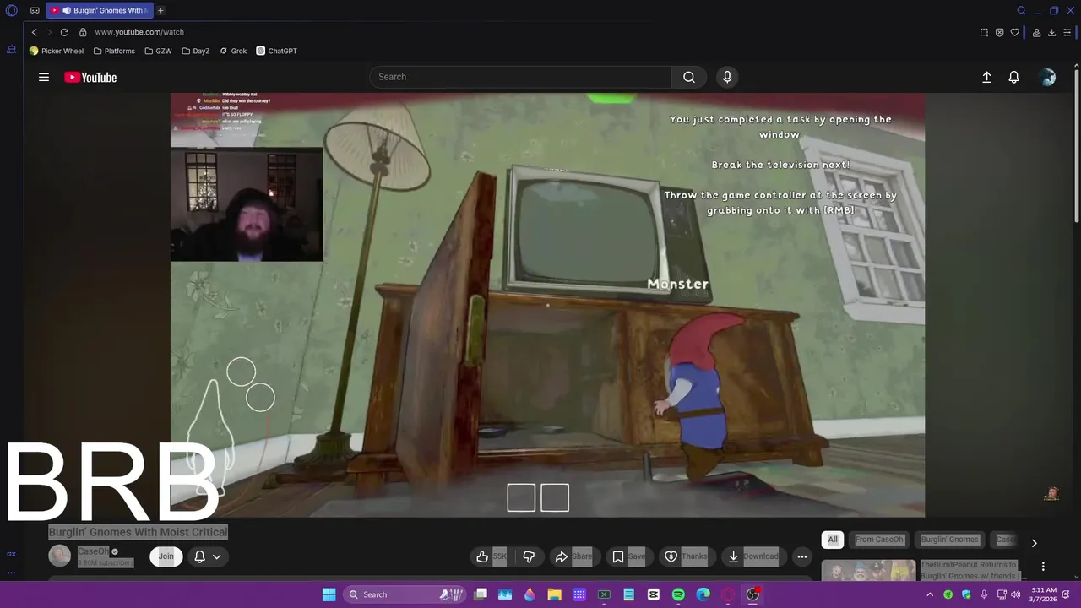Open the Windows Start menu
This screenshot has width=1081, height=608.
[x=329, y=594]
